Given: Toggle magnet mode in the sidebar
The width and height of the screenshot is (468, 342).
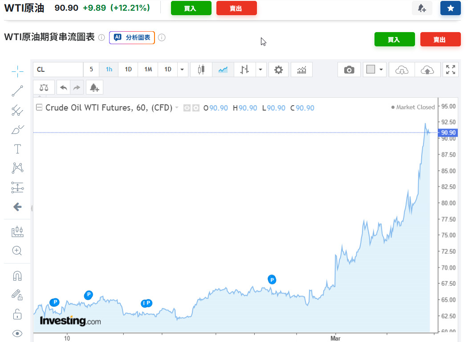Looking at the screenshot, I should [x=17, y=276].
